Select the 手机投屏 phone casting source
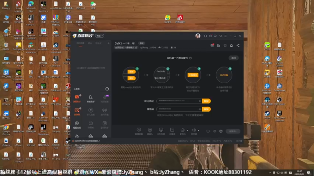This screenshot has height=176, width=314. 161,131
